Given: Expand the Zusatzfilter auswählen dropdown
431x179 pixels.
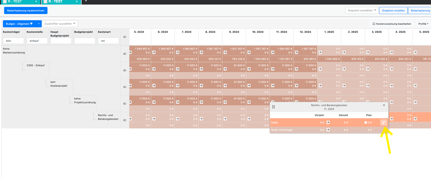Looking at the screenshot, I should (x=60, y=24).
